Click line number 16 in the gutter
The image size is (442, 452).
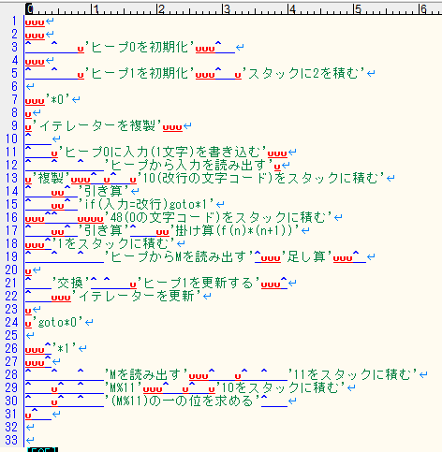[11, 218]
